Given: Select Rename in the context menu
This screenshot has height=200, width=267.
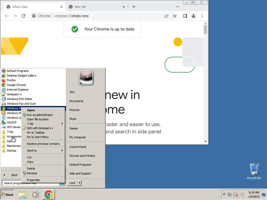Looking at the screenshot, I should [x=44, y=173].
